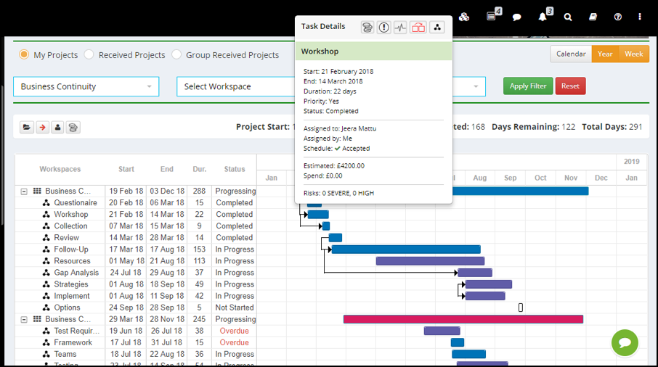Image resolution: width=658 pixels, height=367 pixels.
Task: Open the costs icon in Task Details
Action: pyautogui.click(x=367, y=28)
